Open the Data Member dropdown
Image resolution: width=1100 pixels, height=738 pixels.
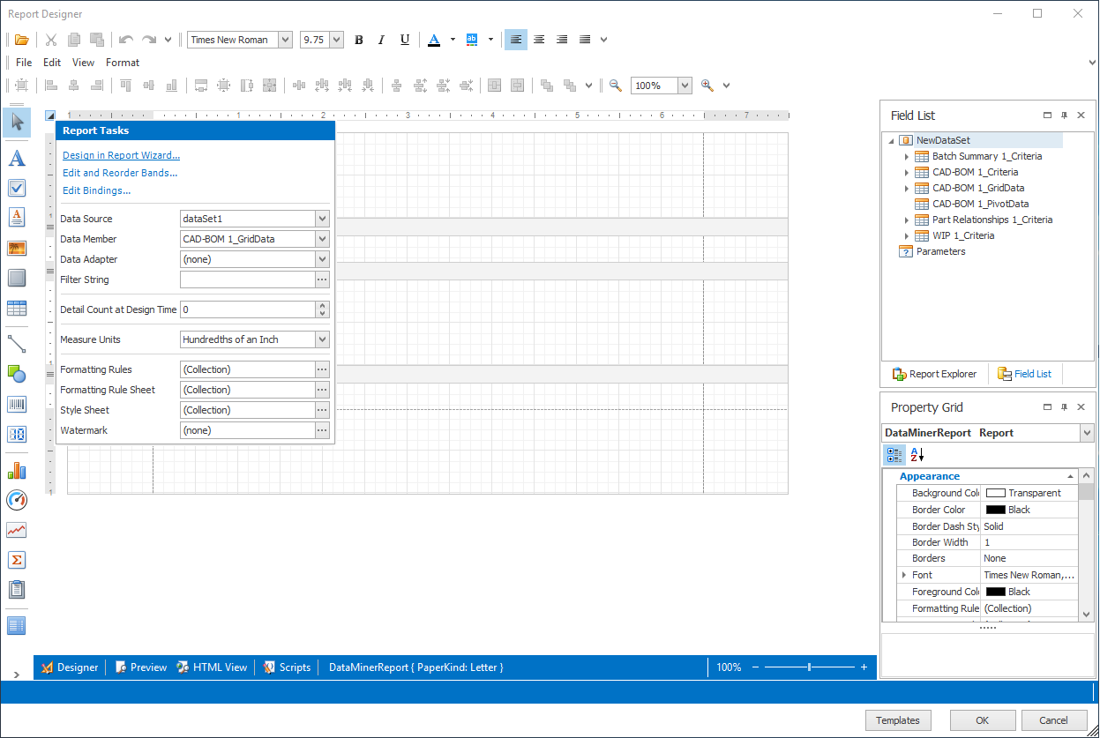tap(323, 238)
